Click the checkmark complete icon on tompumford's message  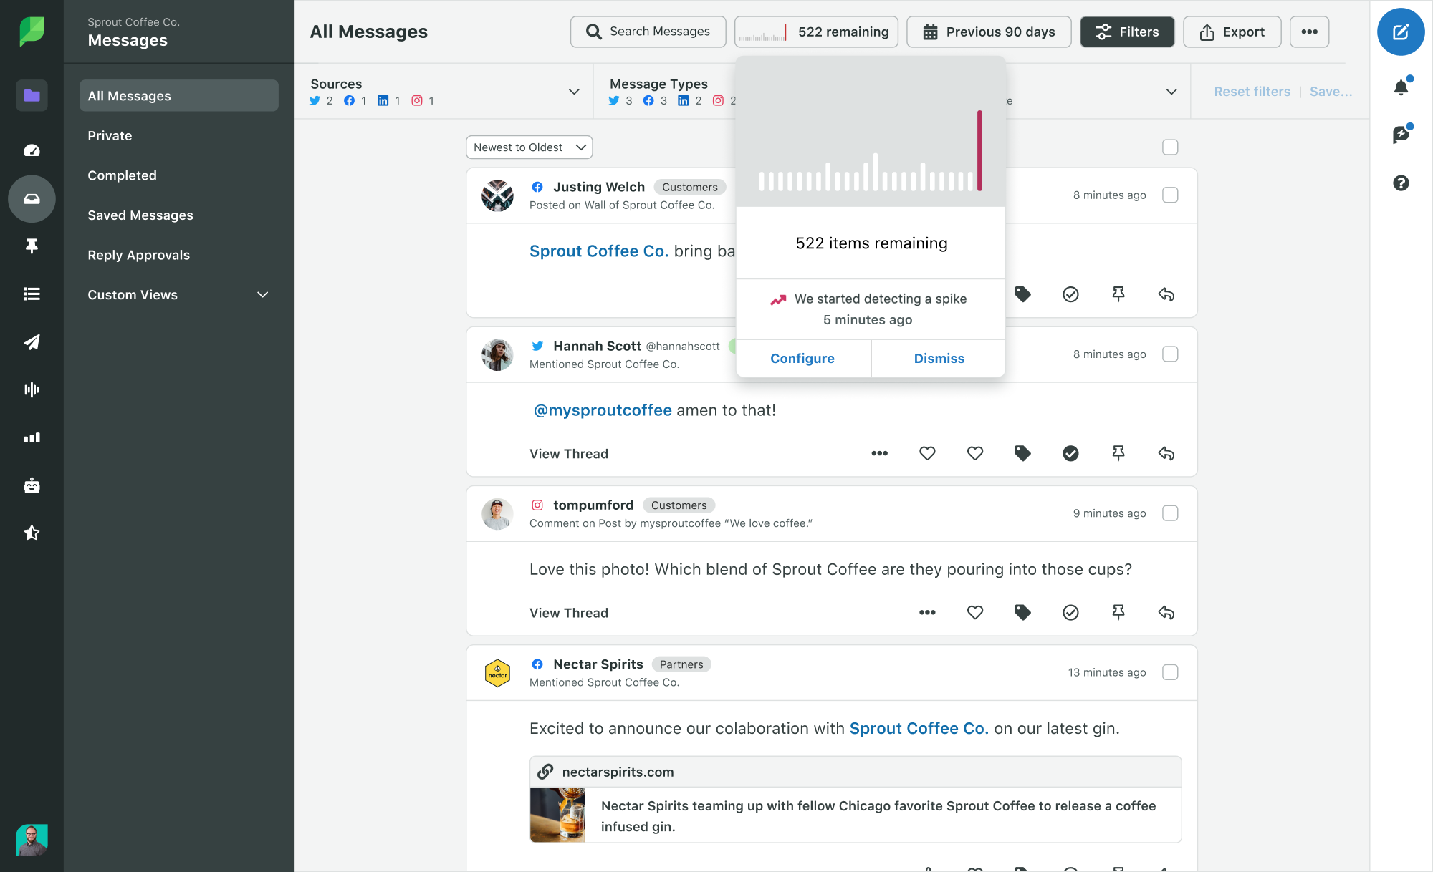coord(1070,612)
